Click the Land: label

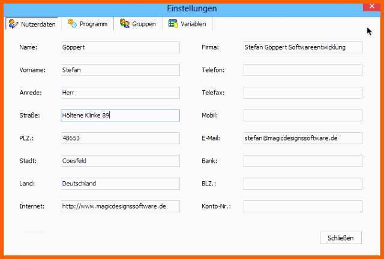click(27, 184)
